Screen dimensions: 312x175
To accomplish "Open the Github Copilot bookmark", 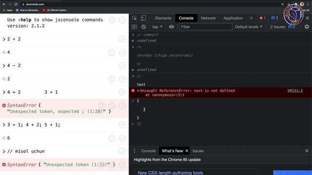I will [x=55, y=10].
